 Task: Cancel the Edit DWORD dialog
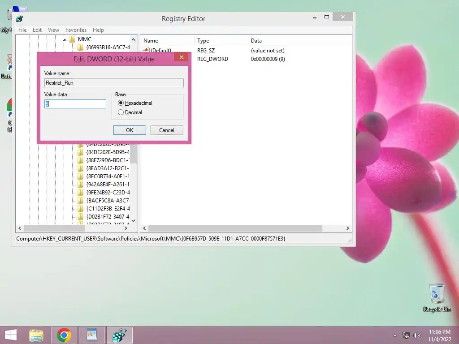point(167,130)
